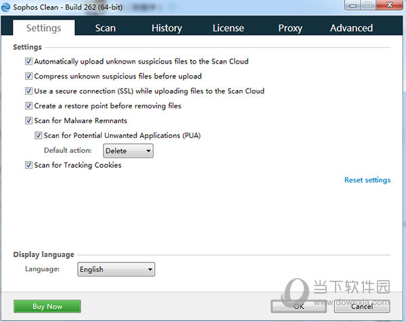Image resolution: width=406 pixels, height=322 pixels.
Task: Switch to the Scan tab
Action: [106, 28]
